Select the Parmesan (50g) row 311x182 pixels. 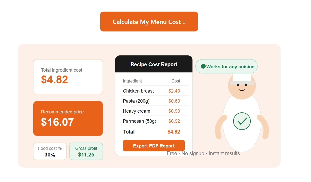(x=155, y=121)
